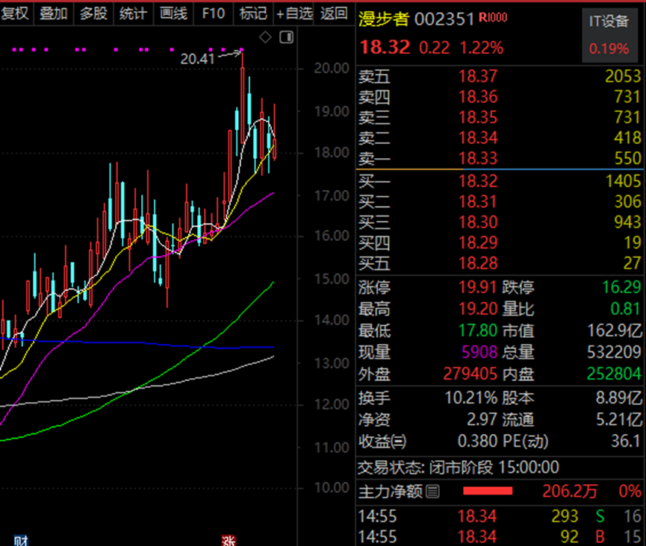Click the 总量 value 532209

[614, 352]
